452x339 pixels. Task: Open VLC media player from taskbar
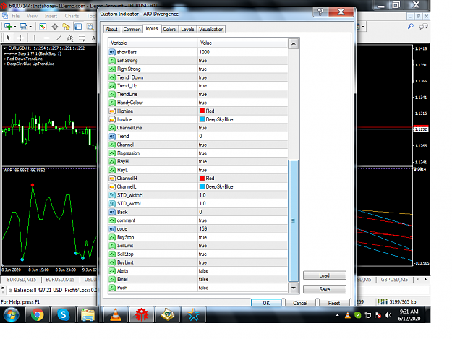(115, 315)
